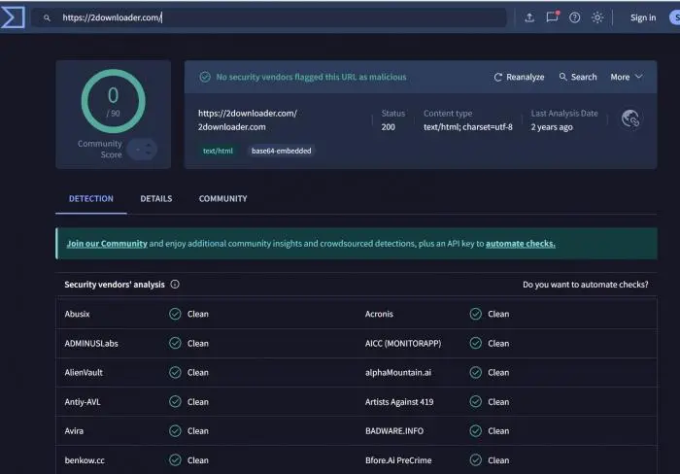The width and height of the screenshot is (680, 474).
Task: Click the alphaMountain.ai vendor name
Action: 398,372
